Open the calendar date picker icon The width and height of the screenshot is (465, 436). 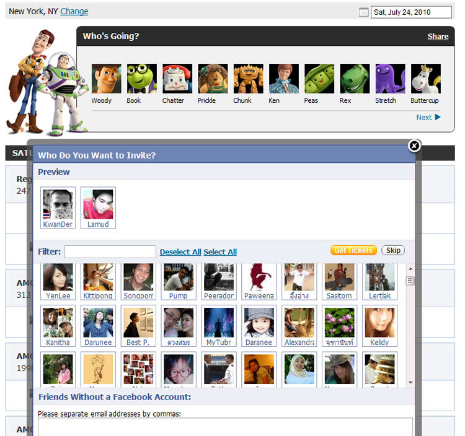pyautogui.click(x=363, y=12)
